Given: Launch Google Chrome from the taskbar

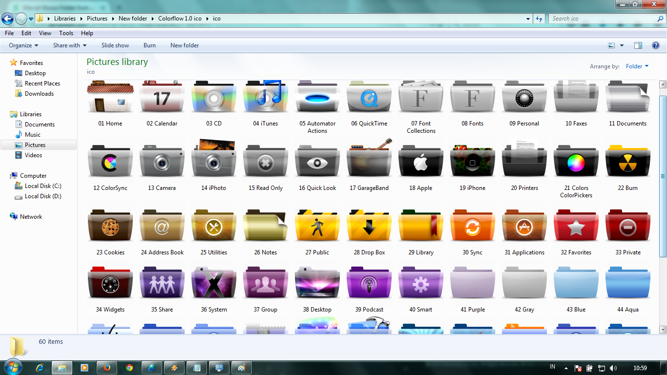Looking at the screenshot, I should click(x=129, y=368).
